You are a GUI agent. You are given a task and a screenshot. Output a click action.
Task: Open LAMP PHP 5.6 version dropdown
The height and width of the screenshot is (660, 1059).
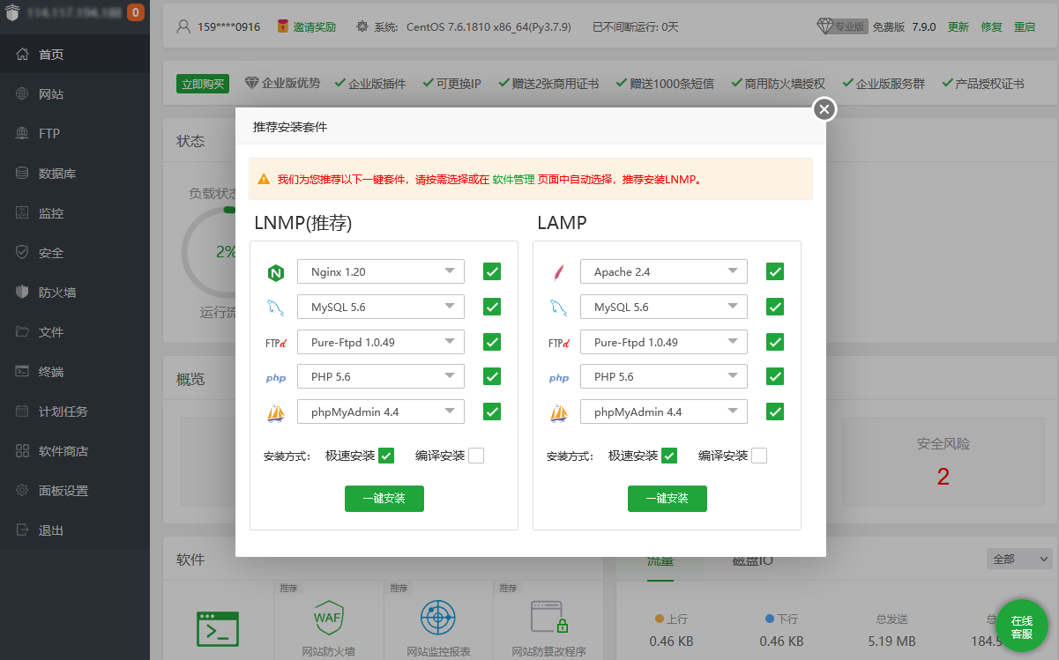(664, 376)
